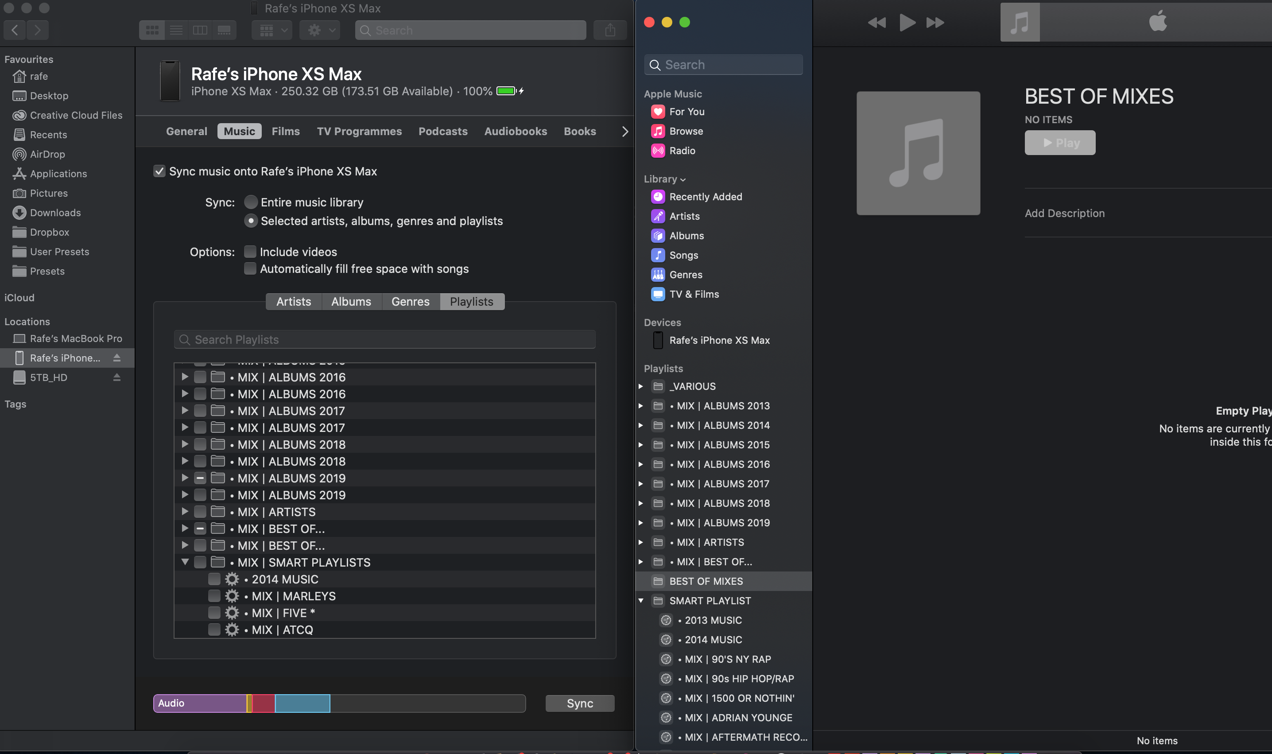The image size is (1272, 754).
Task: Click the fast-forward button in Music
Action: coord(935,22)
